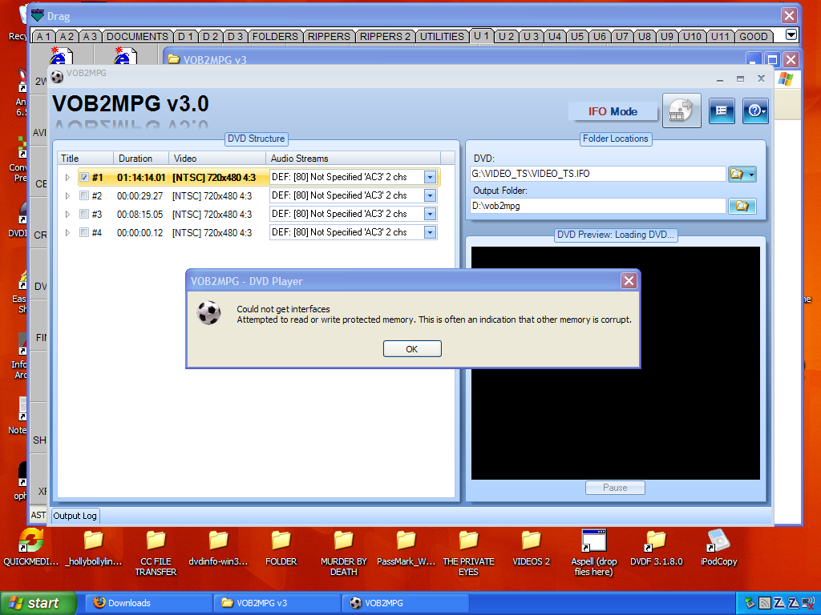Switch to FOLDERS tab
This screenshot has height=615, width=821.
(275, 37)
